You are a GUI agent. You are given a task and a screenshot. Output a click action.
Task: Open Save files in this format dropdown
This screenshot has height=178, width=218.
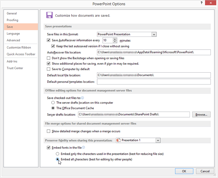[154, 34]
